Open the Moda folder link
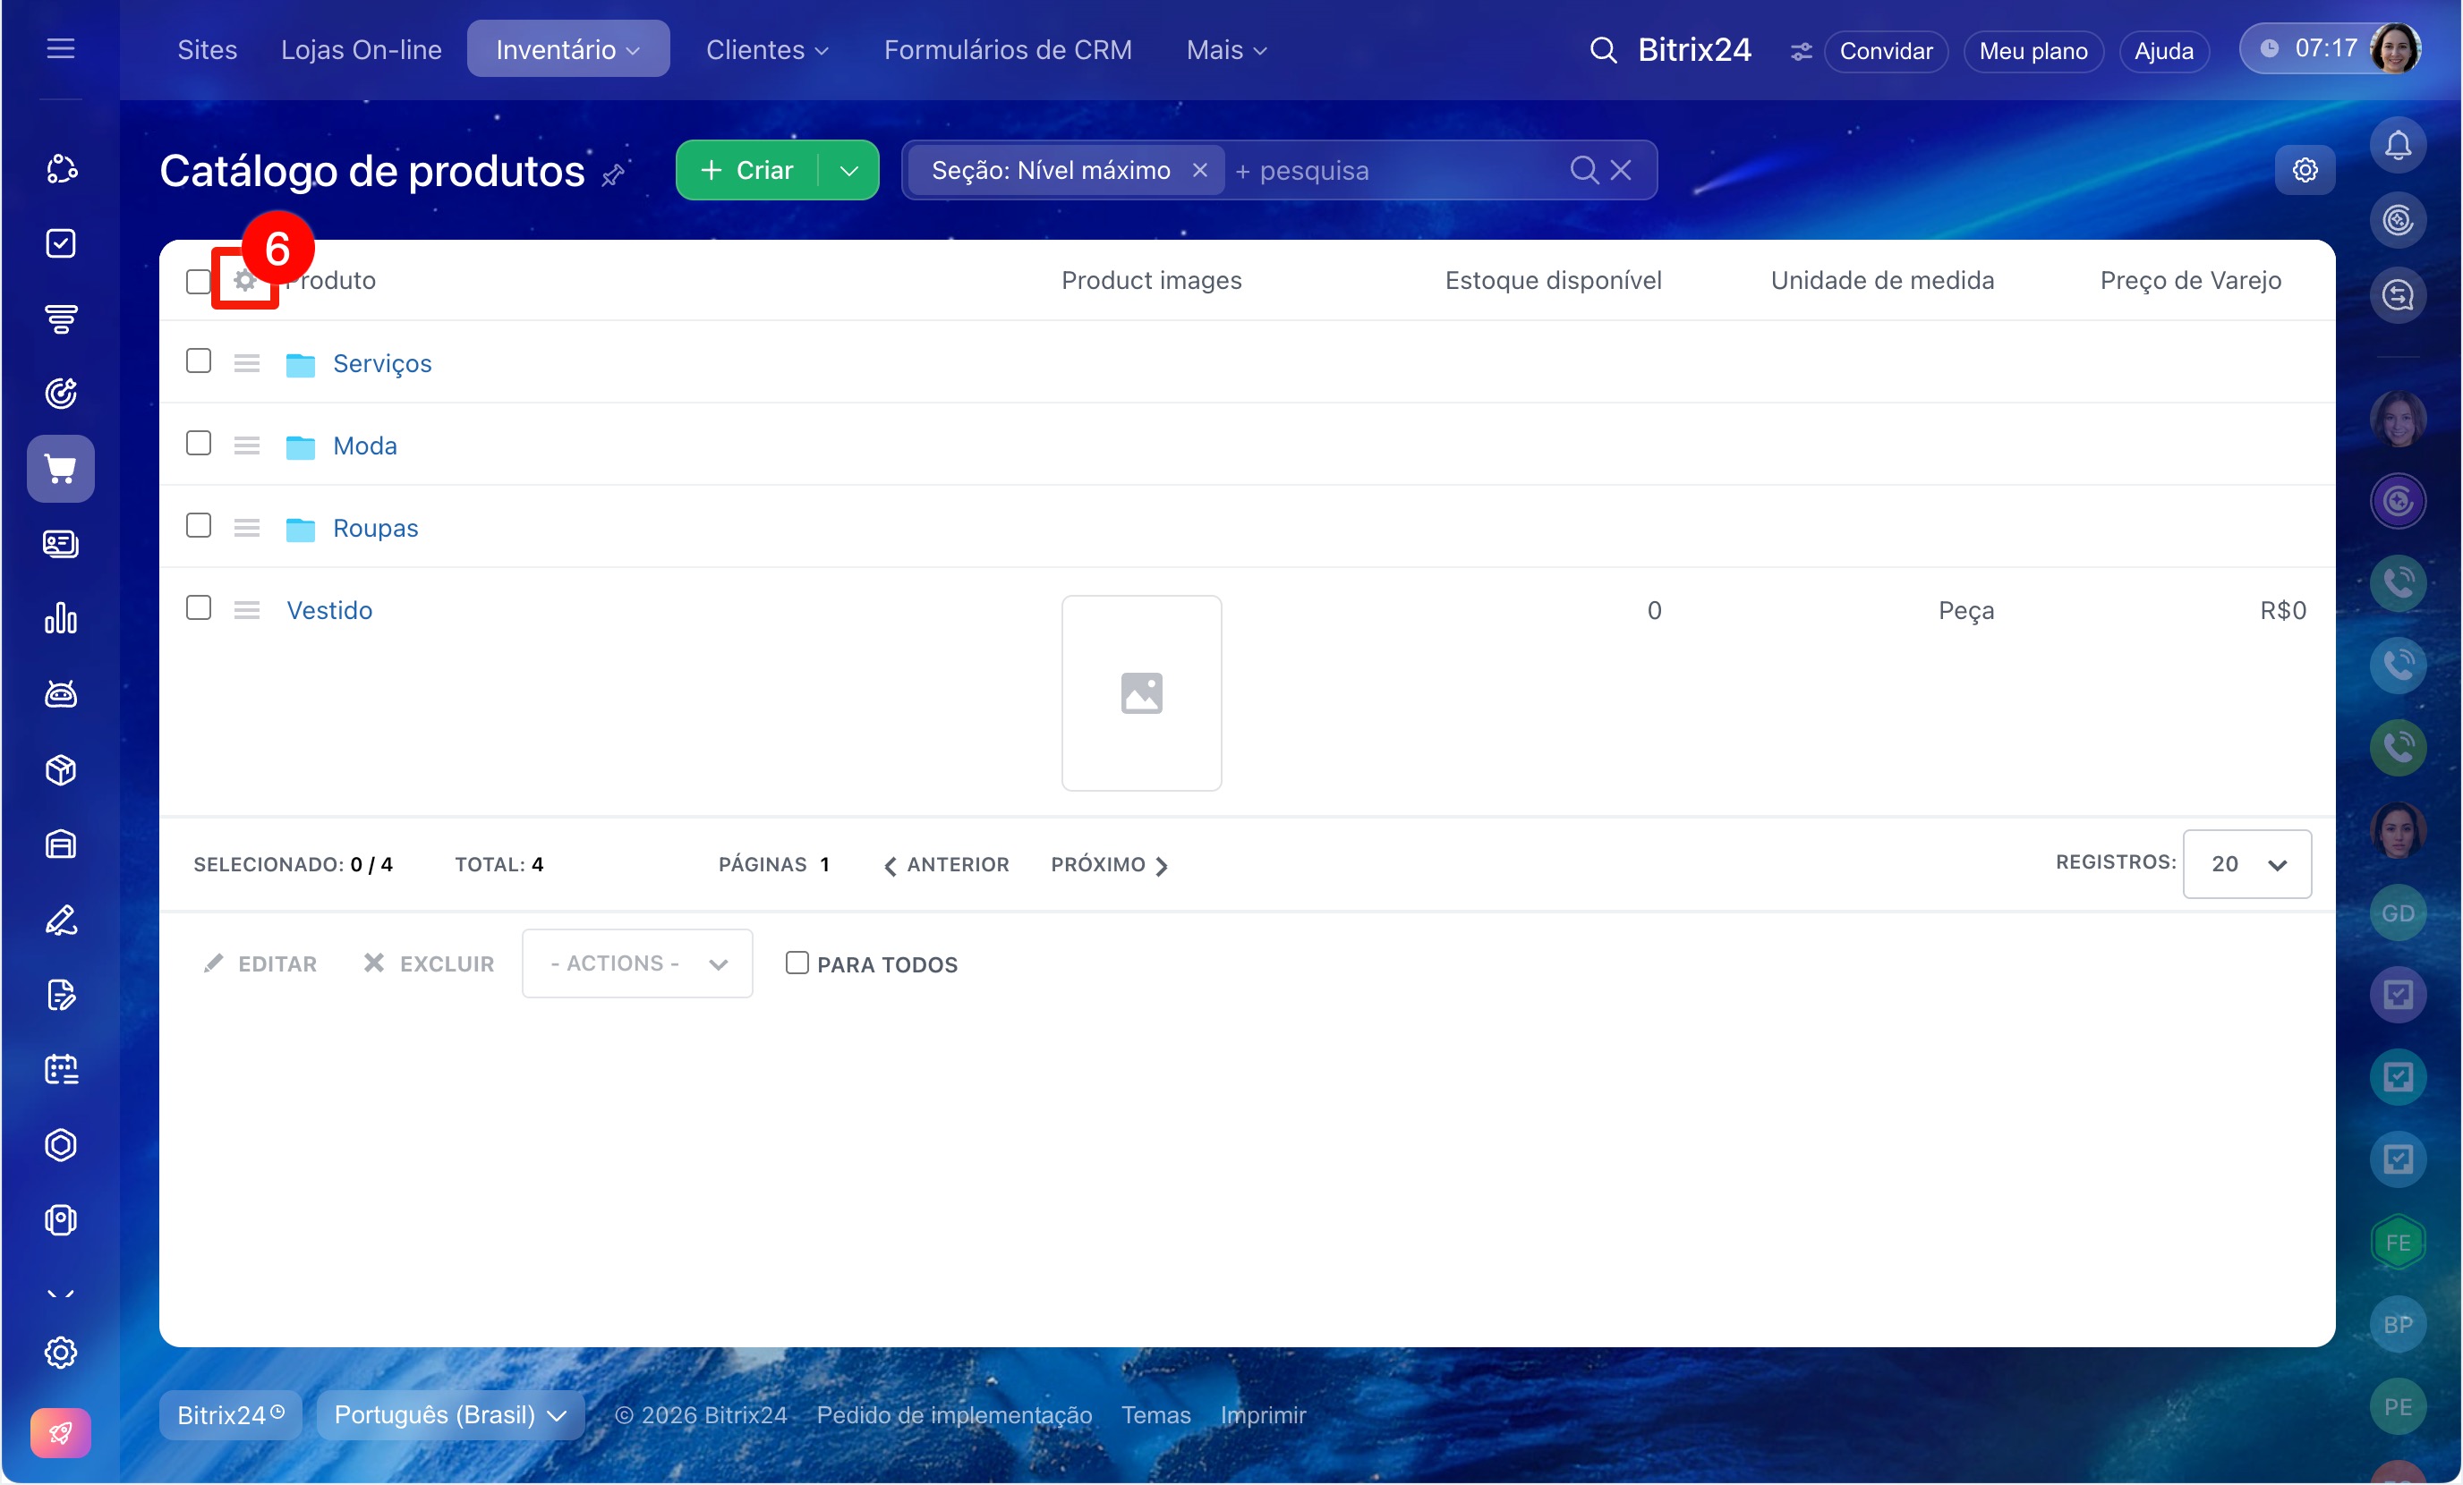Image resolution: width=2463 pixels, height=1485 pixels. (x=365, y=445)
